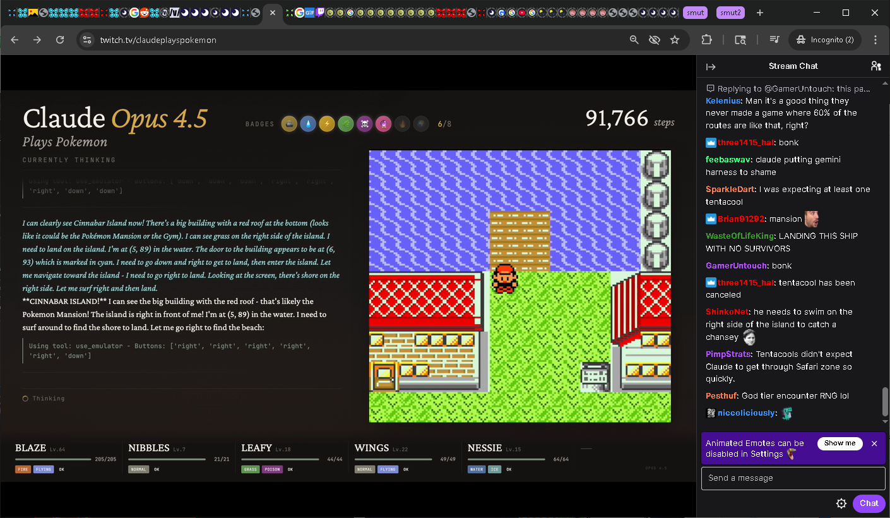Click Brian91292's face emote
The image size is (890, 518).
(812, 219)
